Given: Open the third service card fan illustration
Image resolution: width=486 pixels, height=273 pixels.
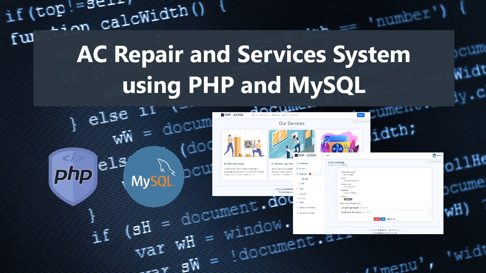Looking at the screenshot, I should (x=339, y=141).
